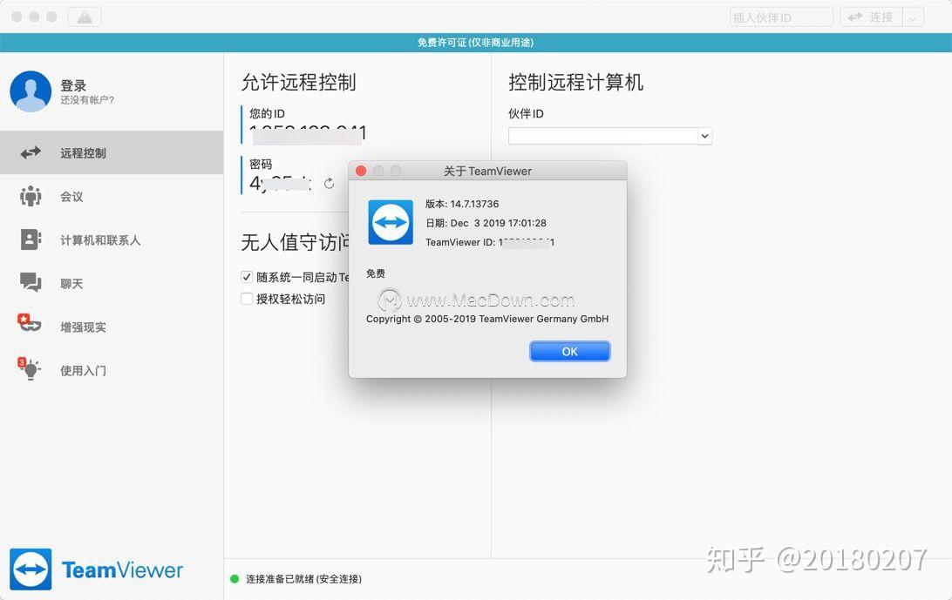
Task: Click the 免费许可证 banner at the top
Action: (x=476, y=42)
